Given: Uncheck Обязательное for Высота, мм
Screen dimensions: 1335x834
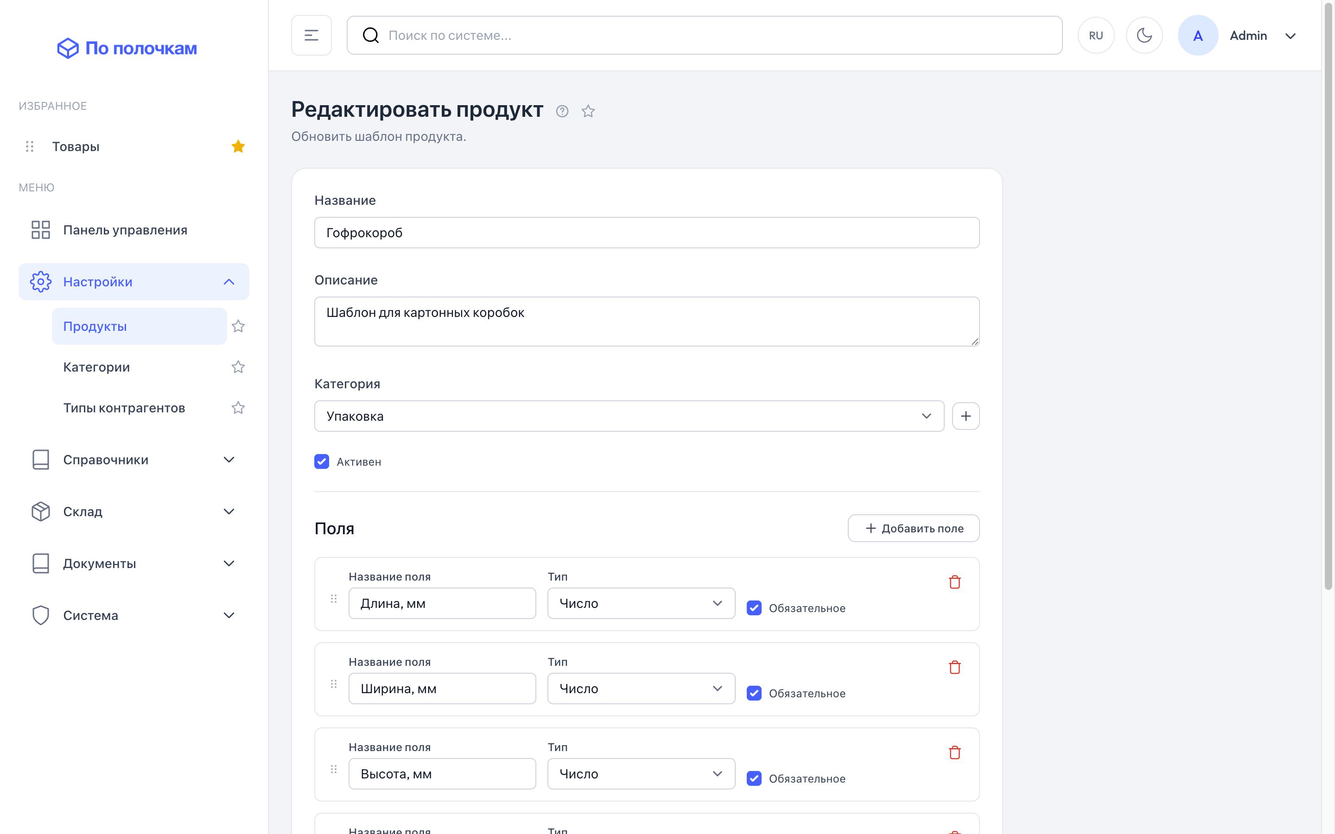Looking at the screenshot, I should pyautogui.click(x=754, y=778).
